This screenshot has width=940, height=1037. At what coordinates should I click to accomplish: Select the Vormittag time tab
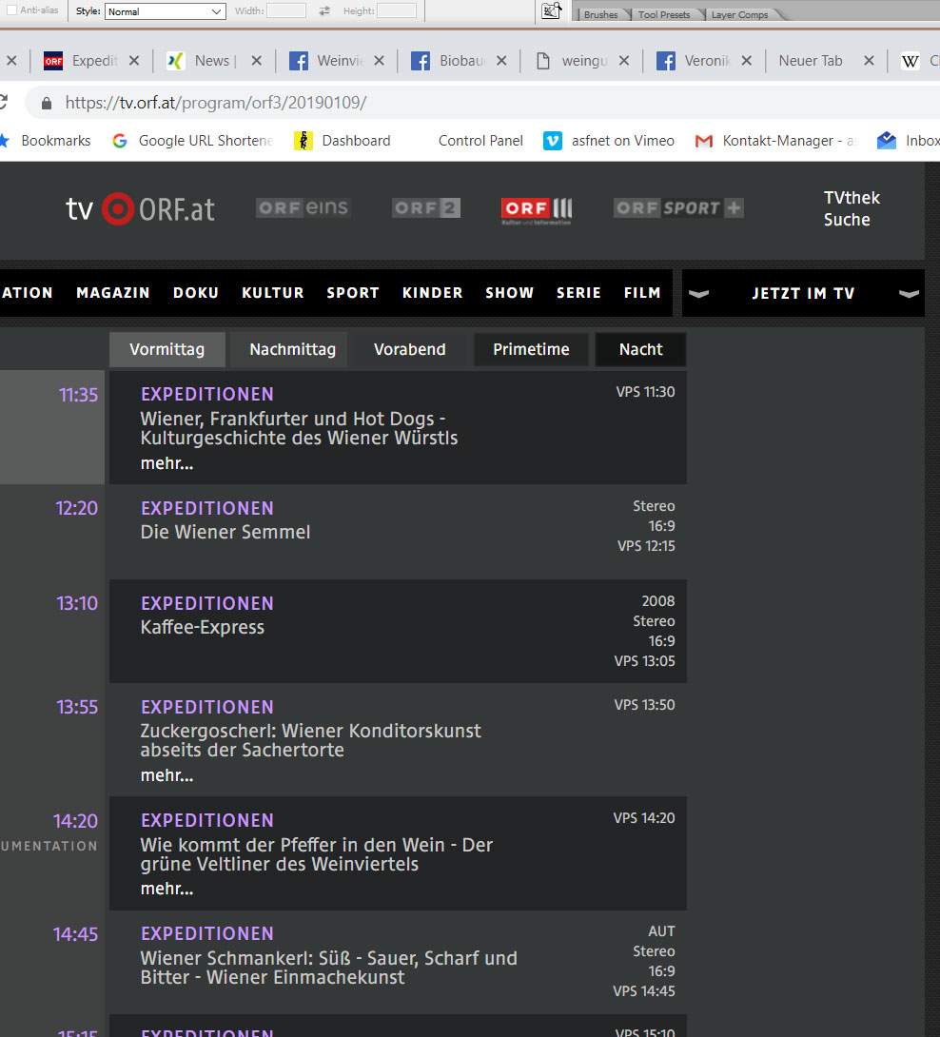167,349
